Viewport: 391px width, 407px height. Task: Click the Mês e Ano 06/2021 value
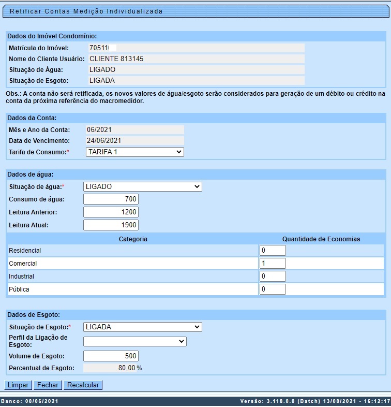click(135, 130)
